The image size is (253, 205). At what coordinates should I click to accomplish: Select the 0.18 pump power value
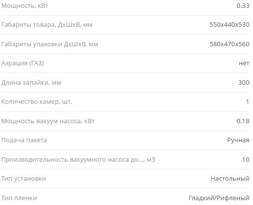point(243,121)
